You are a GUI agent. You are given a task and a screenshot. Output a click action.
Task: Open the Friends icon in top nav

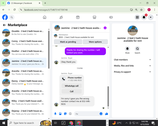coord(61,17)
